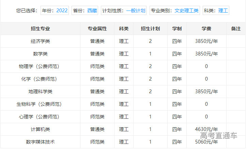Click 生物科学（公费师范） major name
The height and width of the screenshot is (149, 247).
40,104
